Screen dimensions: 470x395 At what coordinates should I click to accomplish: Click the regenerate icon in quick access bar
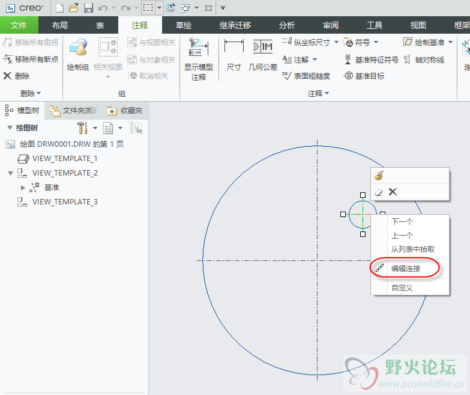click(170, 8)
